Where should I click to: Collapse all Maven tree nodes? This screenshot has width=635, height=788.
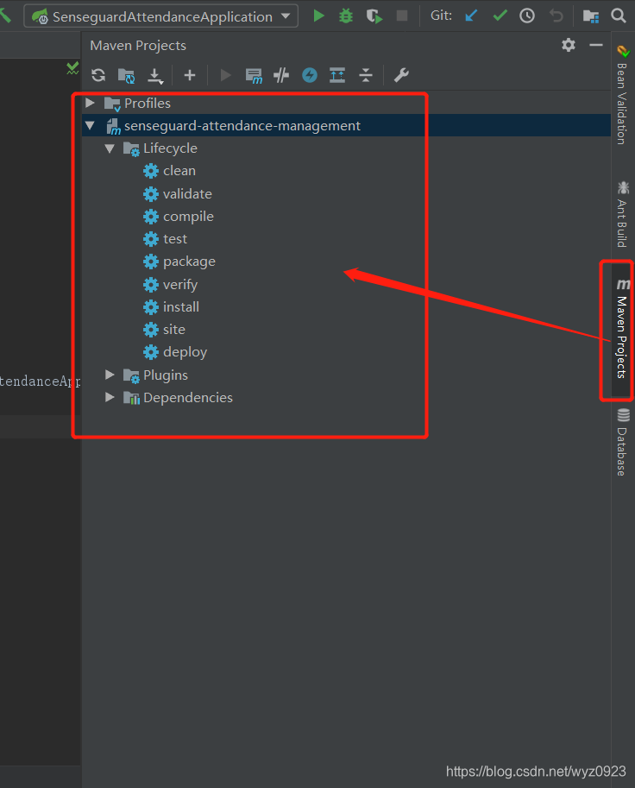click(366, 75)
